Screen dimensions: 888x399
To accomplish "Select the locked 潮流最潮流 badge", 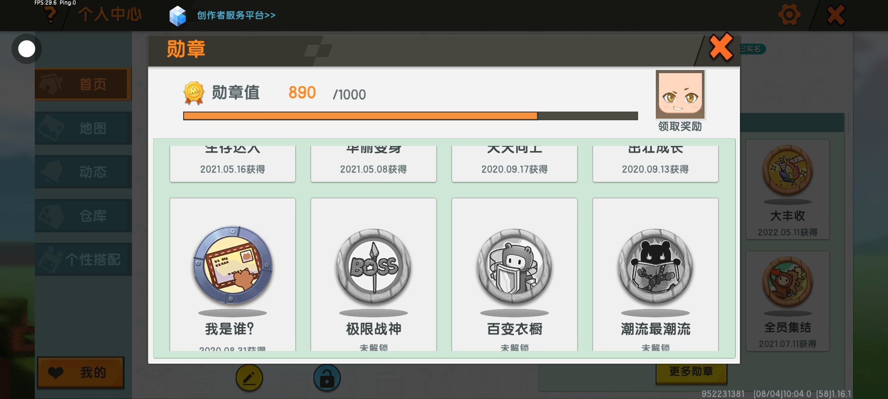I will 655,266.
